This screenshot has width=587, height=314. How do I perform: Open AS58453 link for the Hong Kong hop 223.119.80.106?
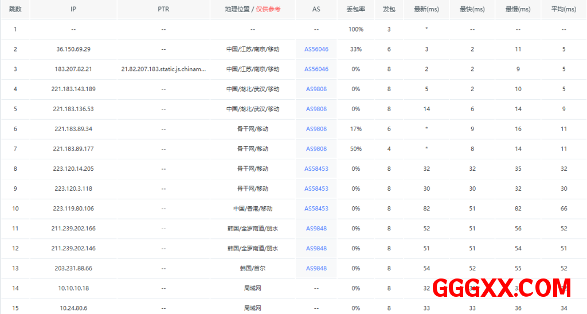[316, 209]
